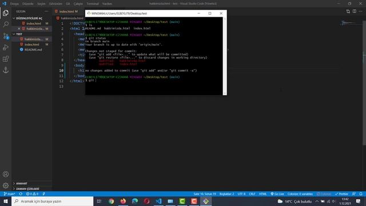366x206 pixels.
Task: Select index.html in TEST folder
Action: [x=32, y=45]
